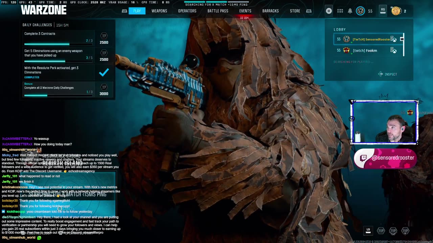Open the apps grid icon

(x=340, y=11)
